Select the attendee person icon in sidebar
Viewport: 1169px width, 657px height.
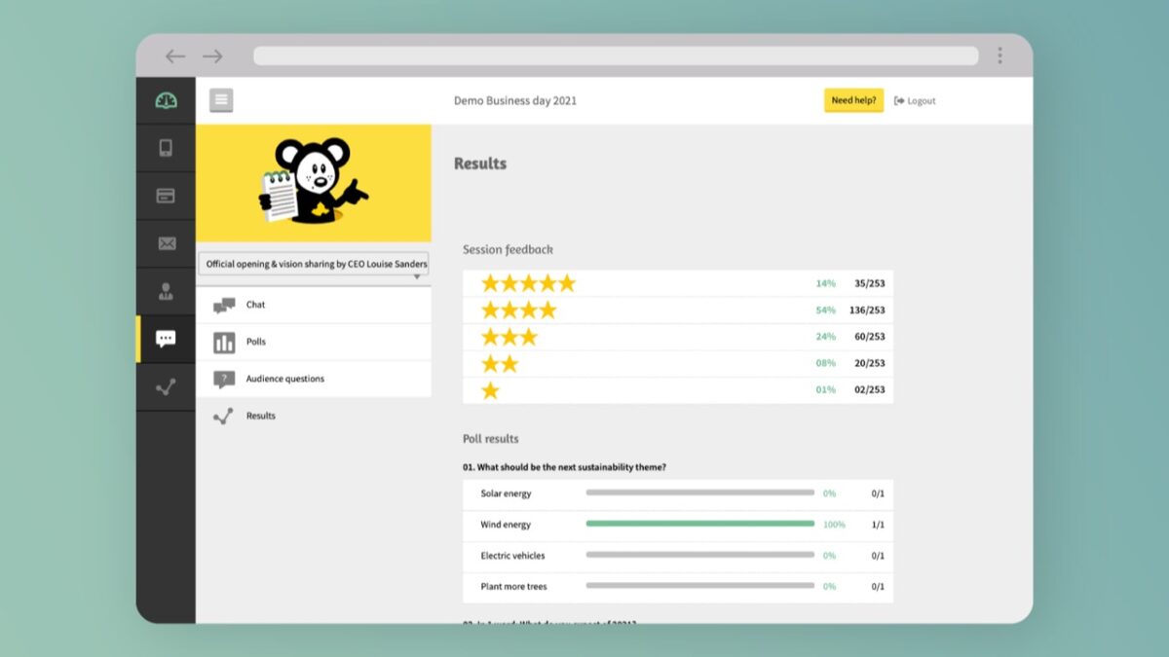point(166,291)
